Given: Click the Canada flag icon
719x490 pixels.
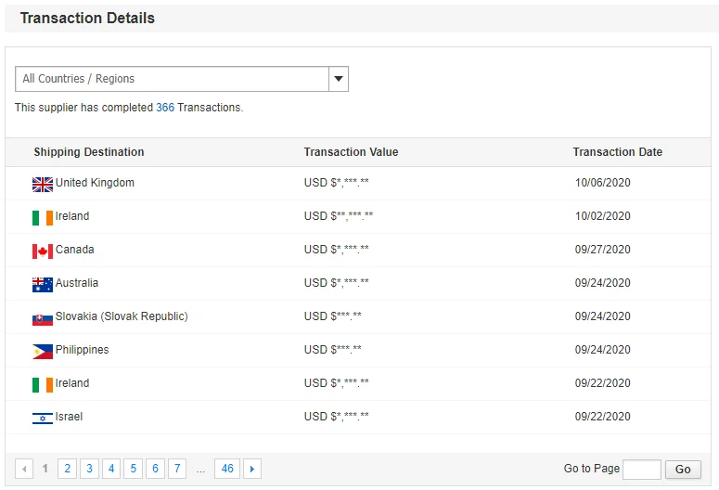Looking at the screenshot, I should tap(43, 251).
